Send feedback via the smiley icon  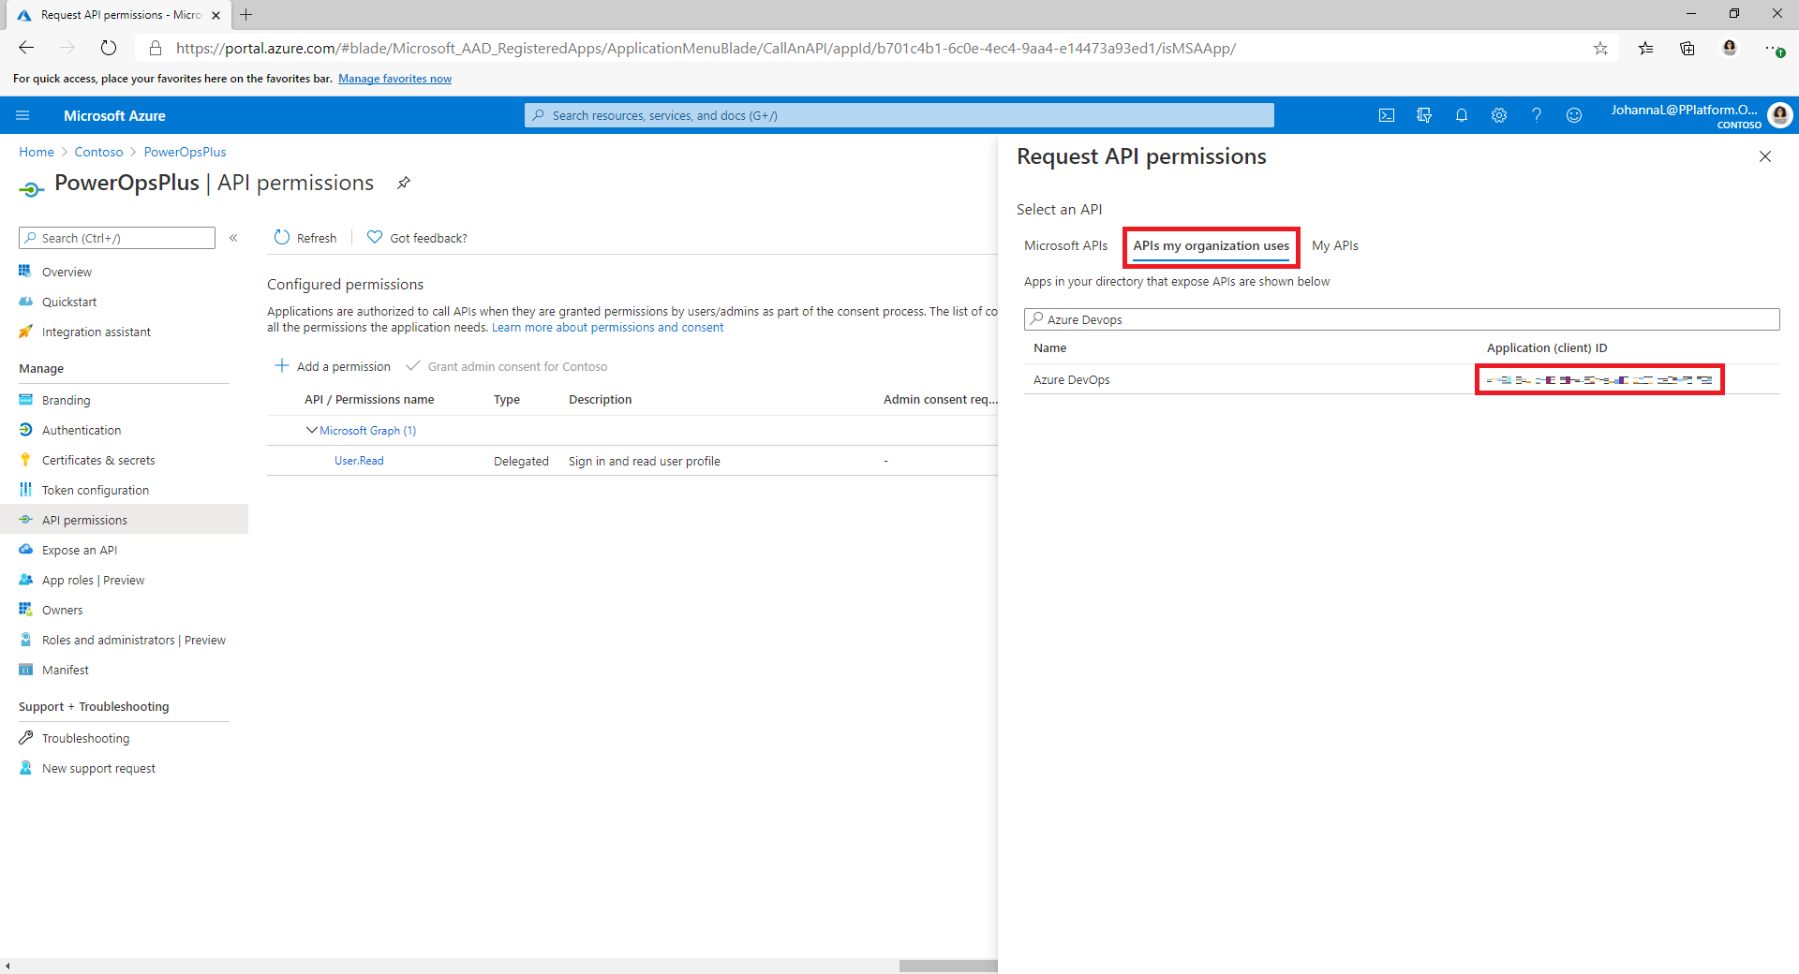coord(1574,115)
